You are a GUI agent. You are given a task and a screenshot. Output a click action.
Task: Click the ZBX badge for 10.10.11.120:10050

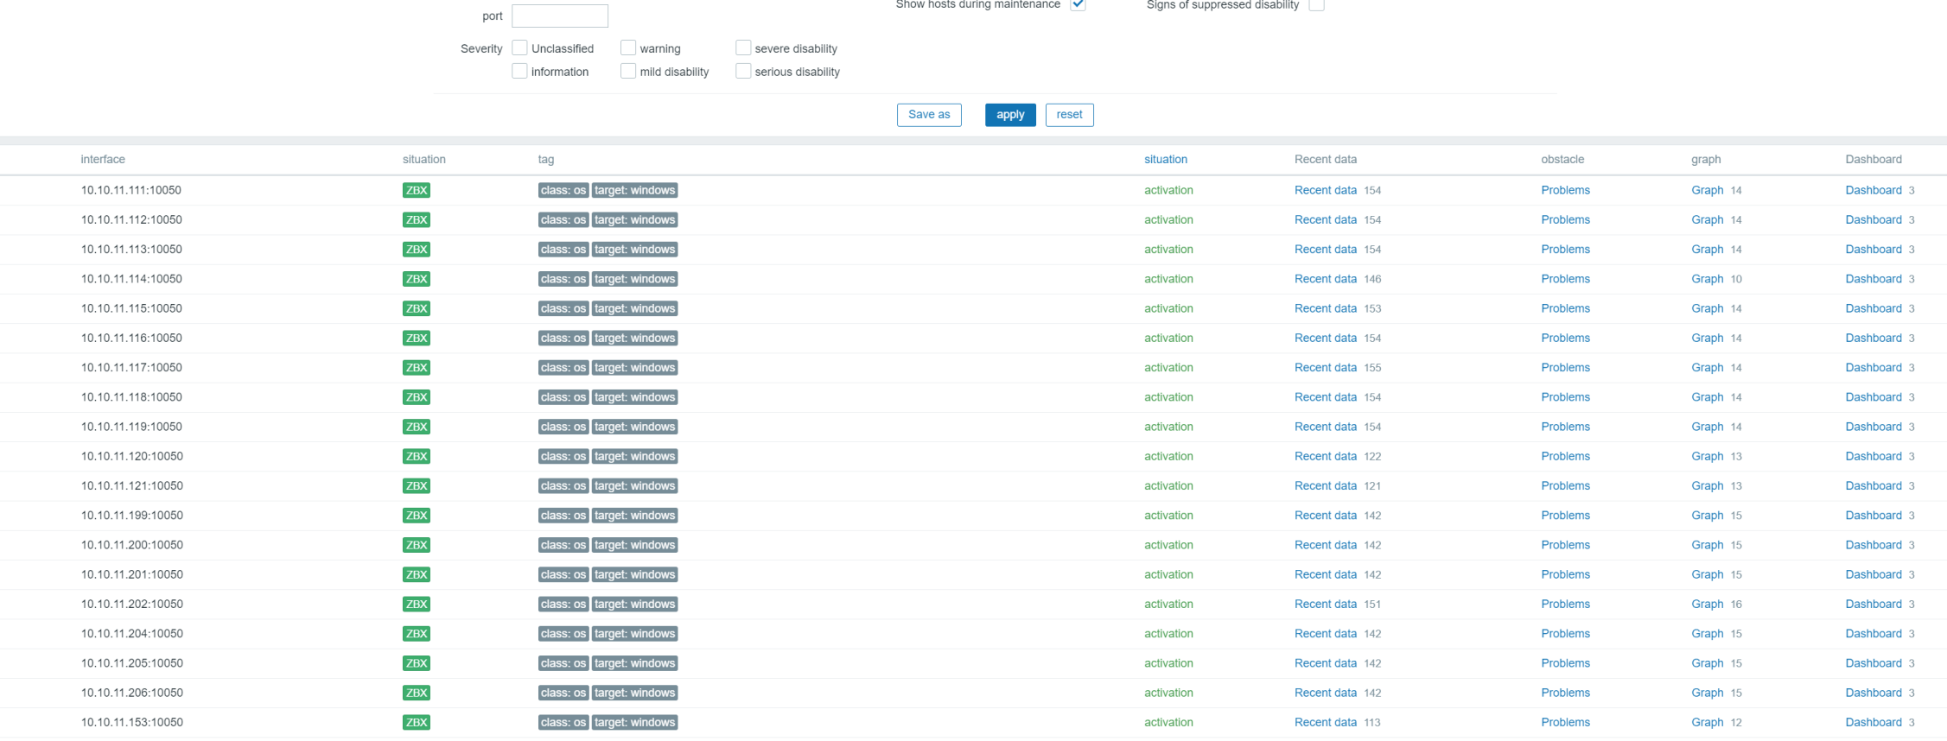416,456
